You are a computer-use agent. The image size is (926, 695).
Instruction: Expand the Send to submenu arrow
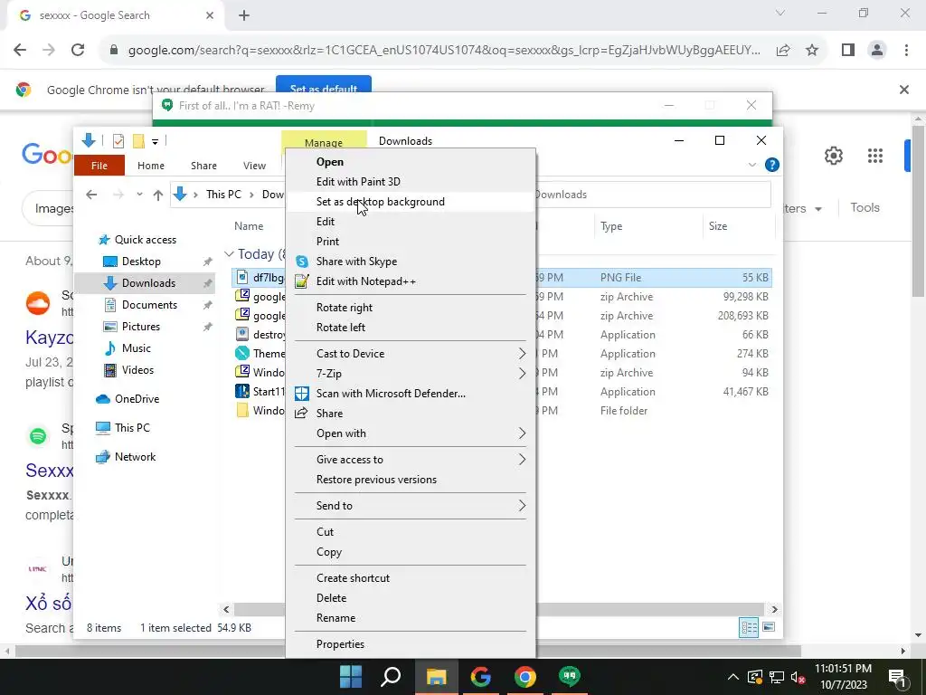[522, 505]
